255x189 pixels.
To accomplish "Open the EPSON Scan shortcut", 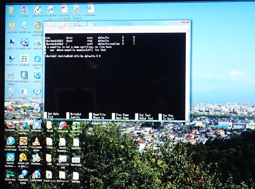I will (25, 28).
